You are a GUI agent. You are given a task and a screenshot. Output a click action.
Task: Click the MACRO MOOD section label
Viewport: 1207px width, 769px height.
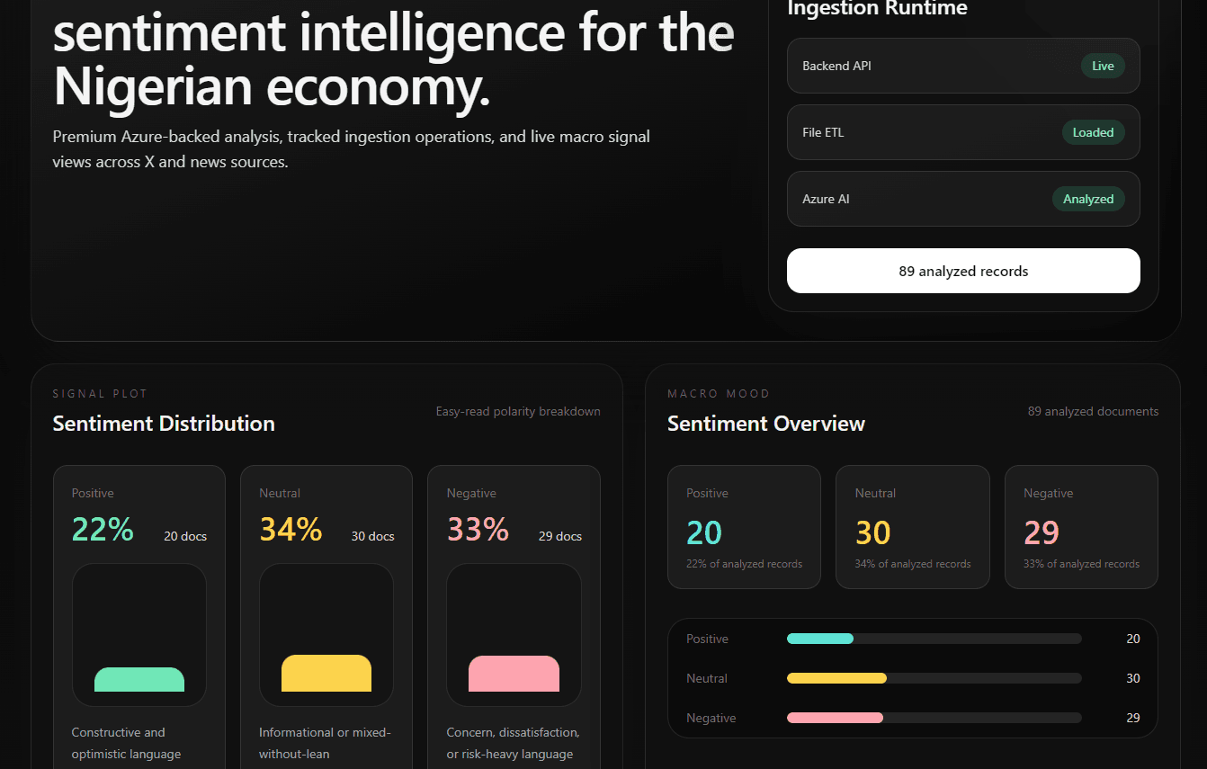coord(719,394)
